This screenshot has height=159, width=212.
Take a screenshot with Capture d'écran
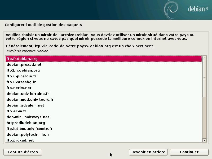(x=23, y=152)
